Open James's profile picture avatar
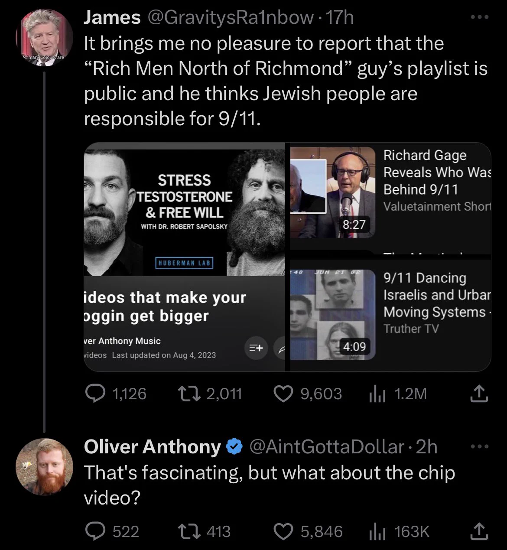Screen dimensions: 507x550 click(44, 37)
